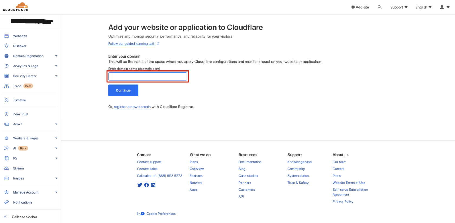
Task: Follow the register a new domain link
Action: (132, 107)
